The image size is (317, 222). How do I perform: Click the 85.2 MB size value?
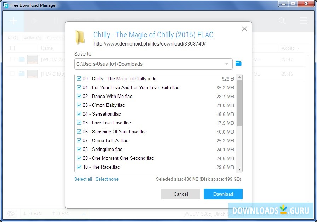[225, 88]
